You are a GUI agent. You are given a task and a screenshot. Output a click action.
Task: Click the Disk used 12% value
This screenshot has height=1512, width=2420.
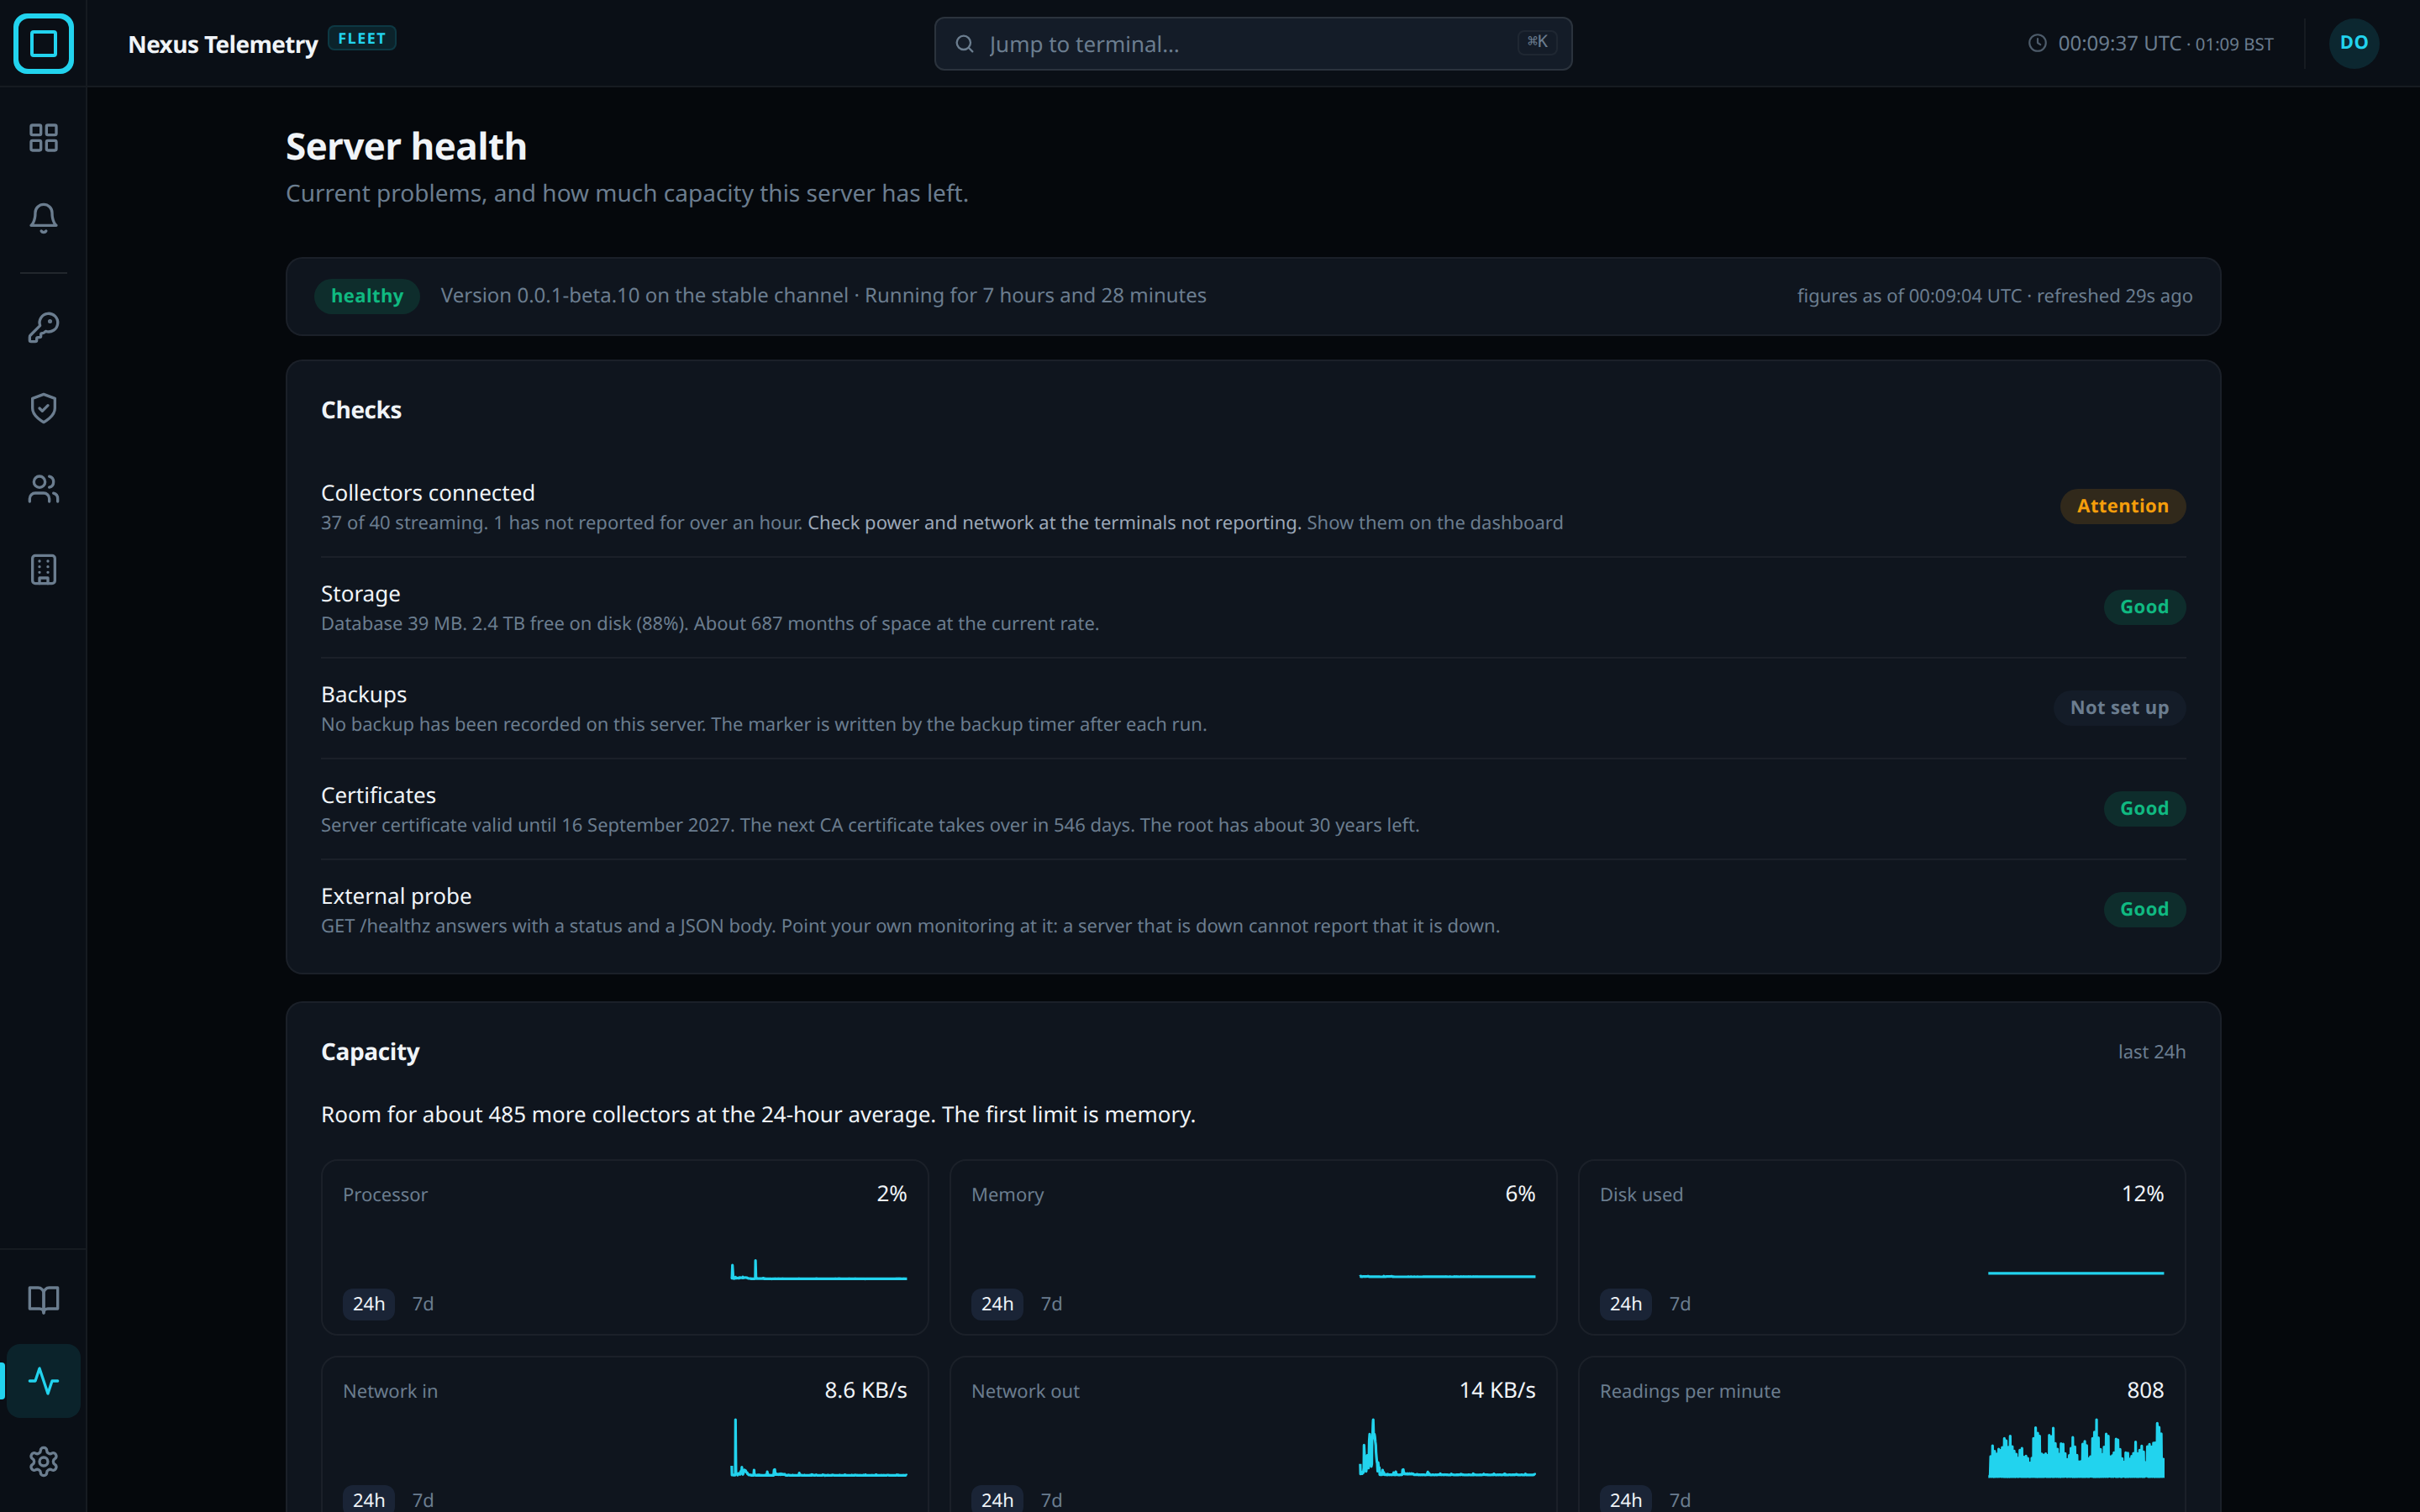point(2142,1194)
